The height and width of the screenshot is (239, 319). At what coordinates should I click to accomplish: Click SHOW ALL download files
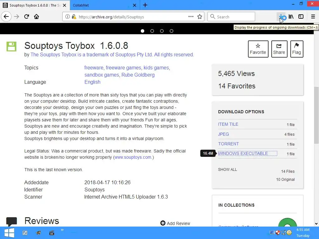pyautogui.click(x=227, y=170)
